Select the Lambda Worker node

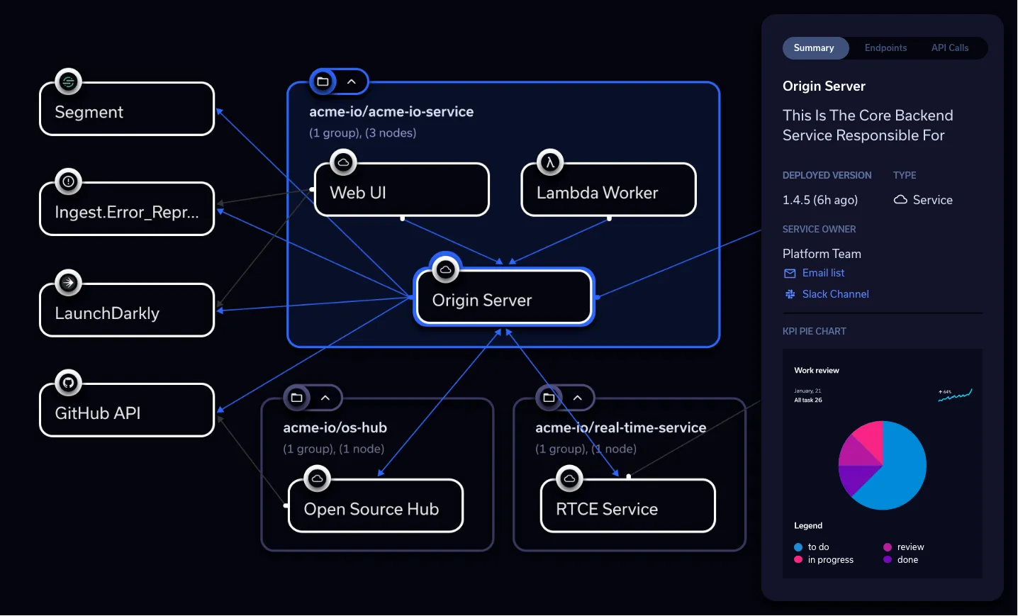[609, 189]
